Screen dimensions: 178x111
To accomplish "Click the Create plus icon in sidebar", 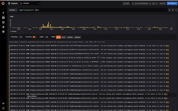I will point(3,13).
